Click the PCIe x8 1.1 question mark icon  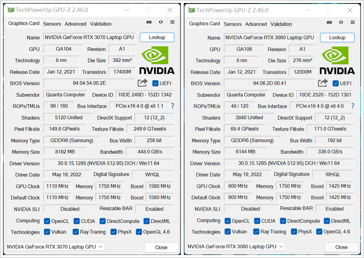click(x=173, y=106)
